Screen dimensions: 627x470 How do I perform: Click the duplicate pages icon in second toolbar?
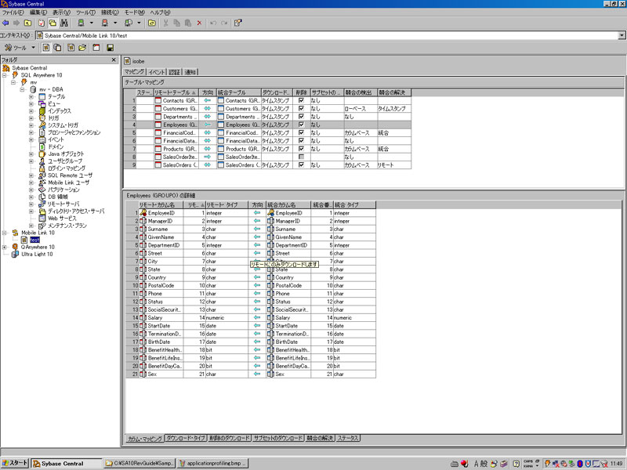click(x=57, y=48)
